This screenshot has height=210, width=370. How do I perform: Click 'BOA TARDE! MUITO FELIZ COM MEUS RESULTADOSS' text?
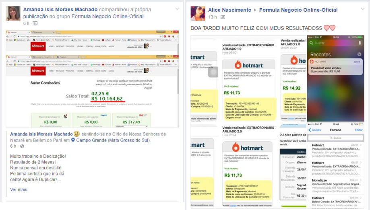256,28
